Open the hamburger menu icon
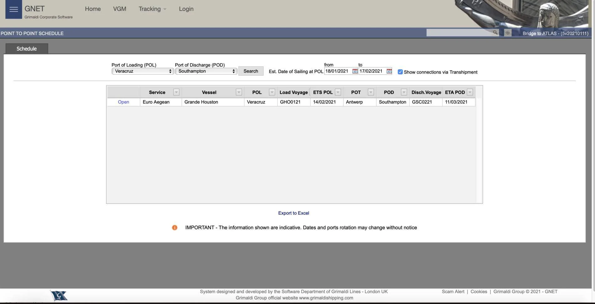The image size is (595, 304). pyautogui.click(x=13, y=9)
